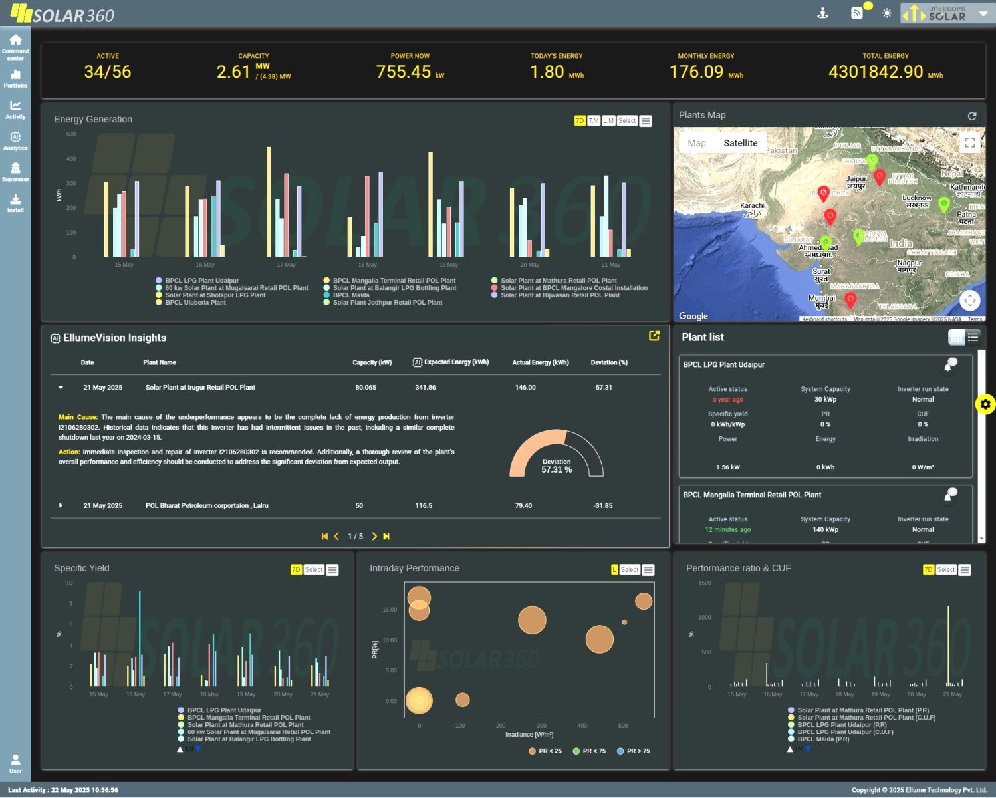
Task: Click scroll-down arrow in Plant list scrollbar
Action: (981, 539)
